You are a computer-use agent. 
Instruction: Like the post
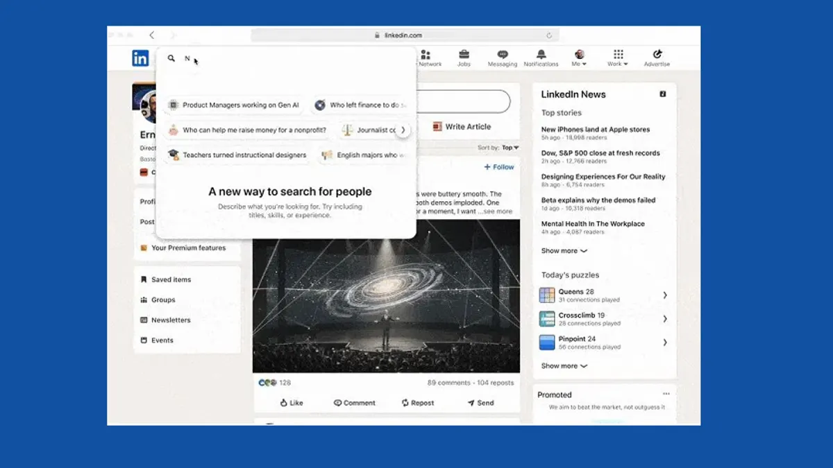(x=292, y=403)
